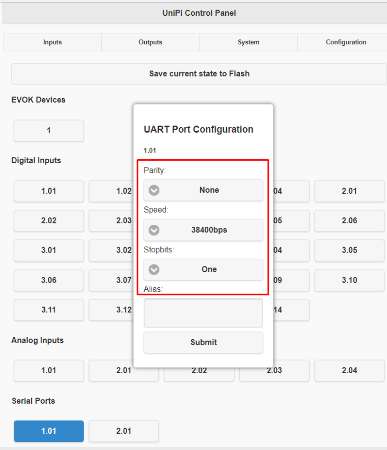
Task: Click the EVOK Devices section heading
Action: click(x=38, y=100)
